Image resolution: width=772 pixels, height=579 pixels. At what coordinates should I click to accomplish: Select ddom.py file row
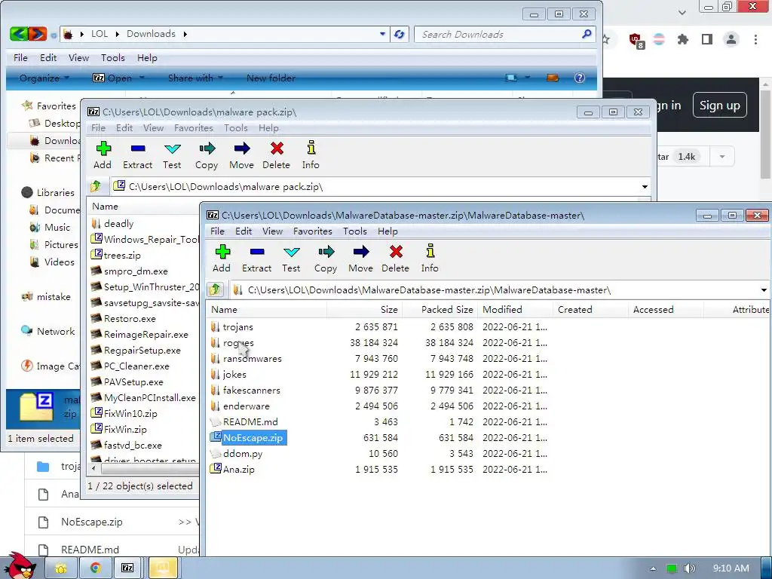tap(243, 453)
